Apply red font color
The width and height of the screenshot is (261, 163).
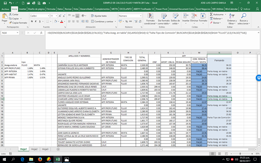pos(62,21)
